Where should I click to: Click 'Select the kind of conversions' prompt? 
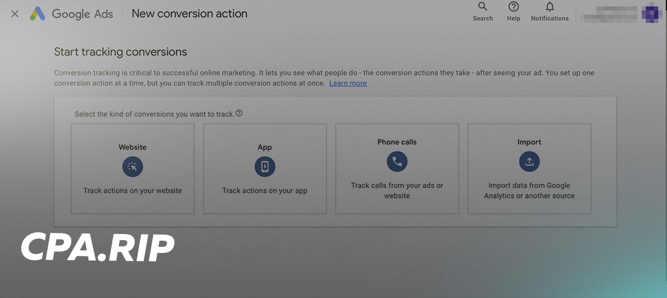coord(155,114)
